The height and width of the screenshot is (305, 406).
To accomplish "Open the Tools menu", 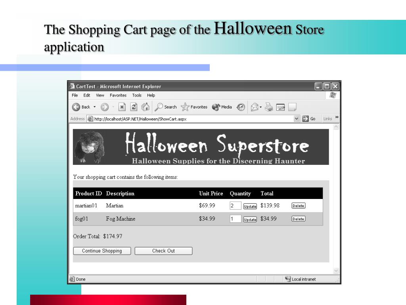I will tap(137, 95).
